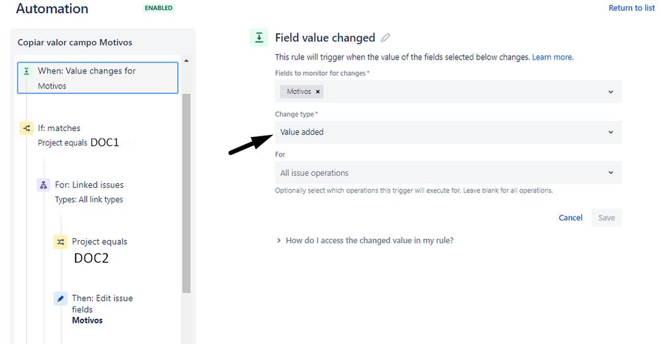Click the bold Motivos under Edit issue fields
This screenshot has width=661, height=344.
click(x=87, y=320)
